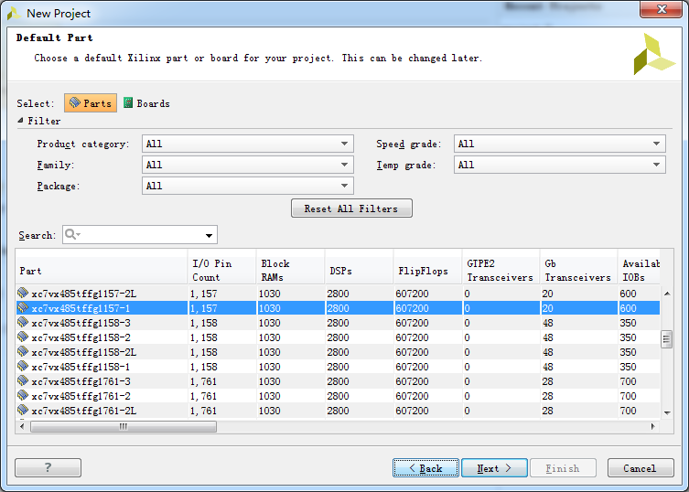Click Available IOBs value 700 in xc7vx485tffg1761-3 row

coord(628,381)
